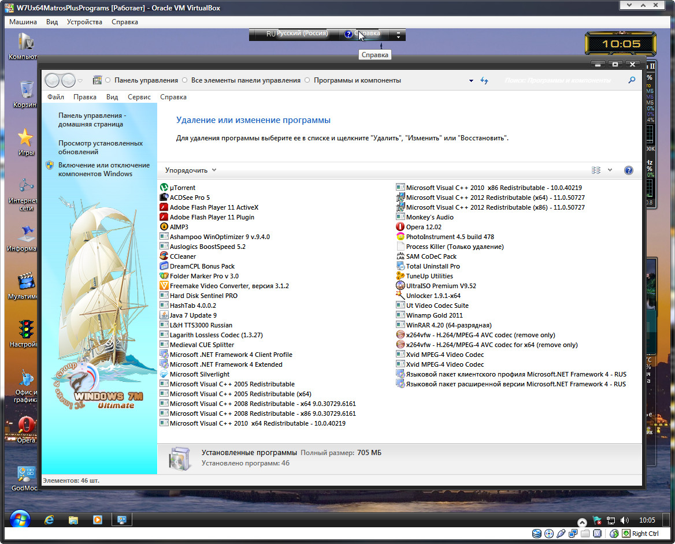Screen dimensions: 675x544
Task: Click the refresh arrows icon in the address bar
Action: tap(484, 80)
